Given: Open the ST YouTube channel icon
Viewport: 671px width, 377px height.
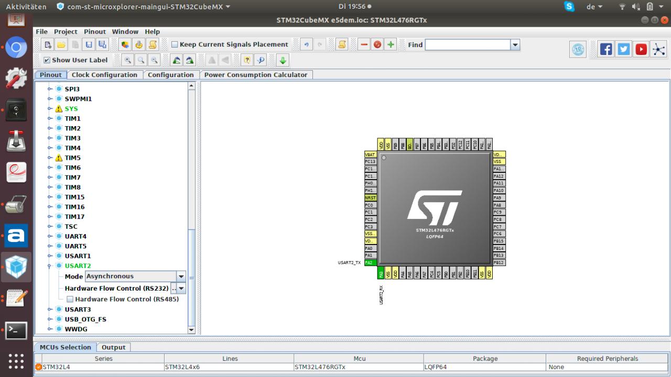Looking at the screenshot, I should [641, 49].
